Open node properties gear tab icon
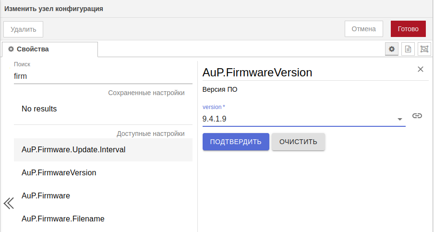 (x=392, y=49)
